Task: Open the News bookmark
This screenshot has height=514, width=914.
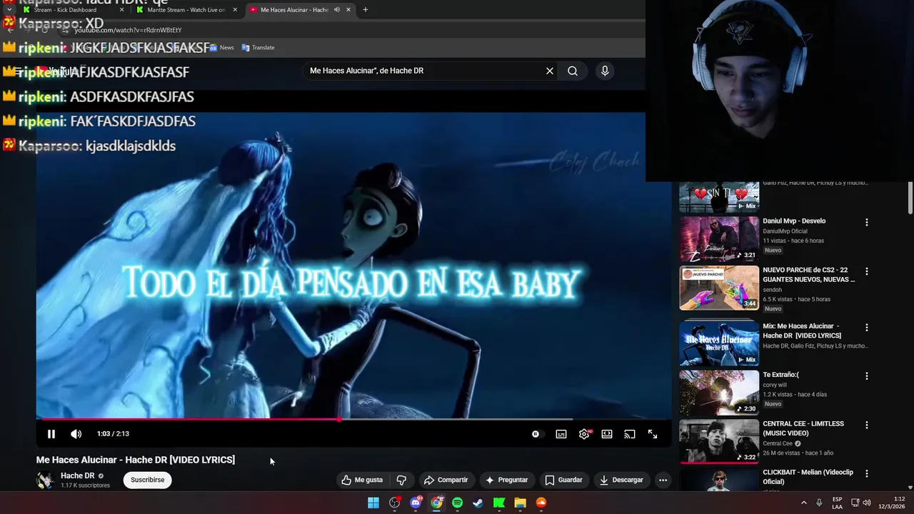Action: (221, 47)
